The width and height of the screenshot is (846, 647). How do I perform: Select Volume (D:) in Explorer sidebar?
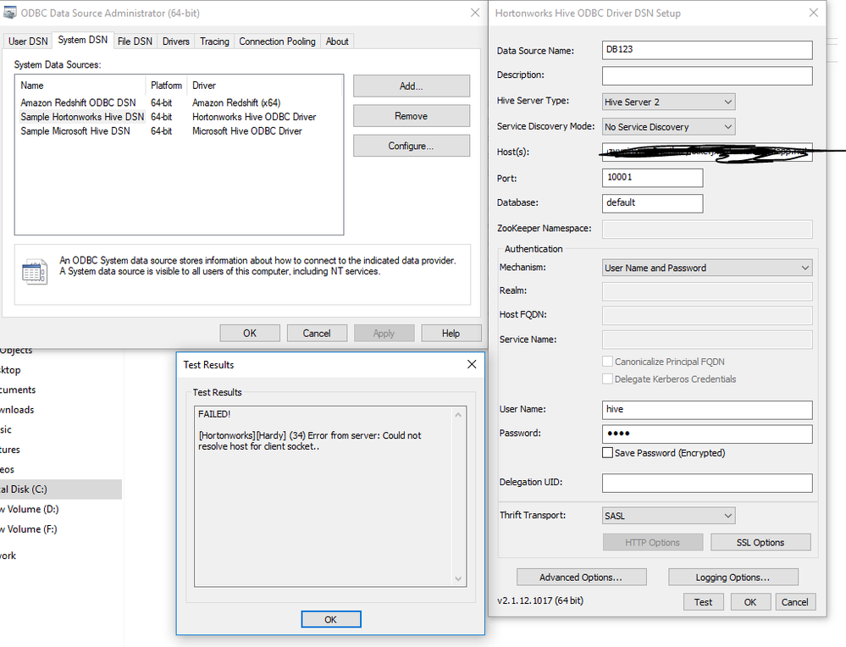point(30,510)
